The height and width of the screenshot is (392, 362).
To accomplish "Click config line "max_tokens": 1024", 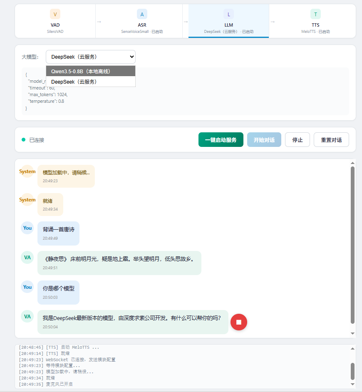I will coord(48,94).
